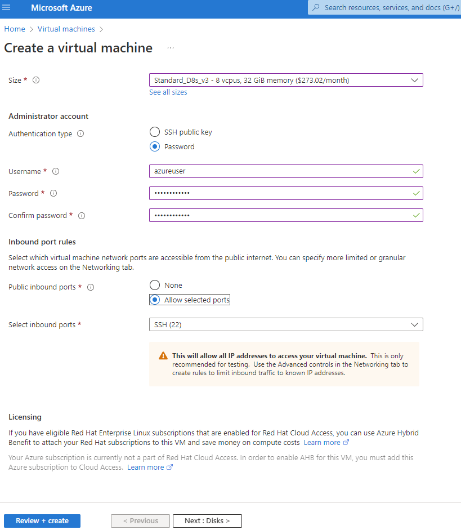Expand the Select inbound ports dropdown
This screenshot has height=530, width=461.
pos(286,324)
